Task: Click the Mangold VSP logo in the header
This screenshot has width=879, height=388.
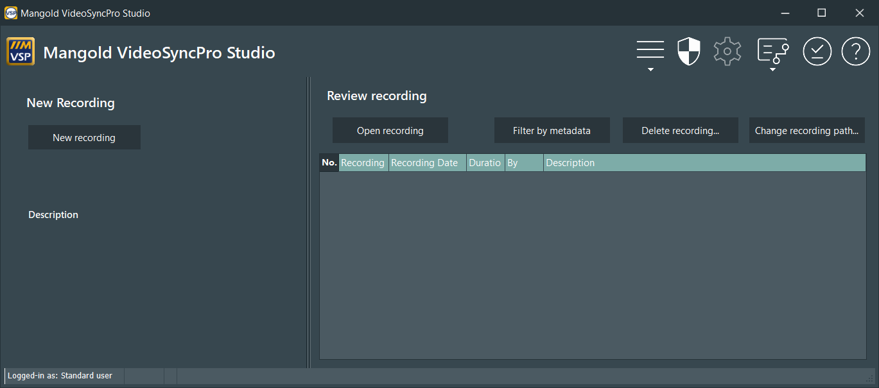Action: pos(21,51)
